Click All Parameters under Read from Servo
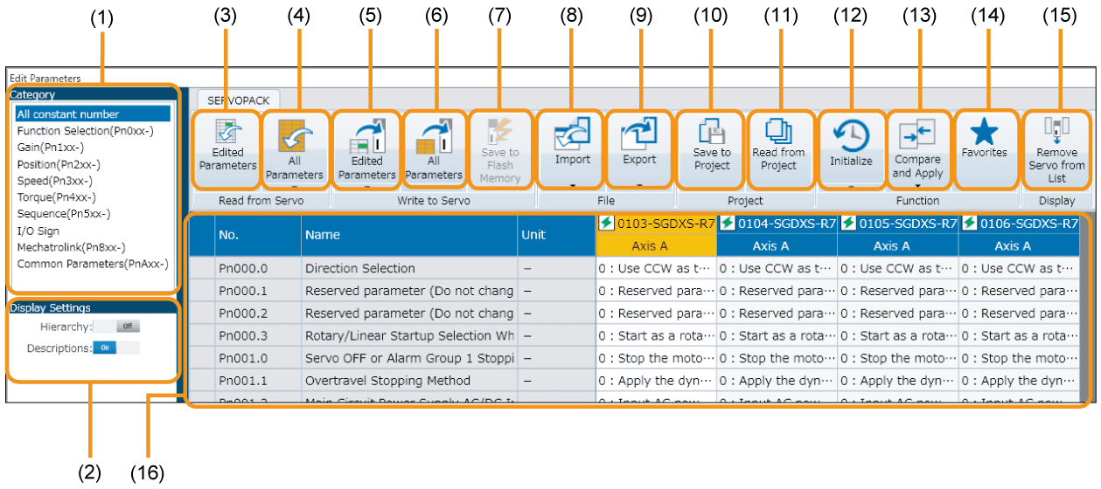This screenshot has height=489, width=1101. (x=296, y=150)
